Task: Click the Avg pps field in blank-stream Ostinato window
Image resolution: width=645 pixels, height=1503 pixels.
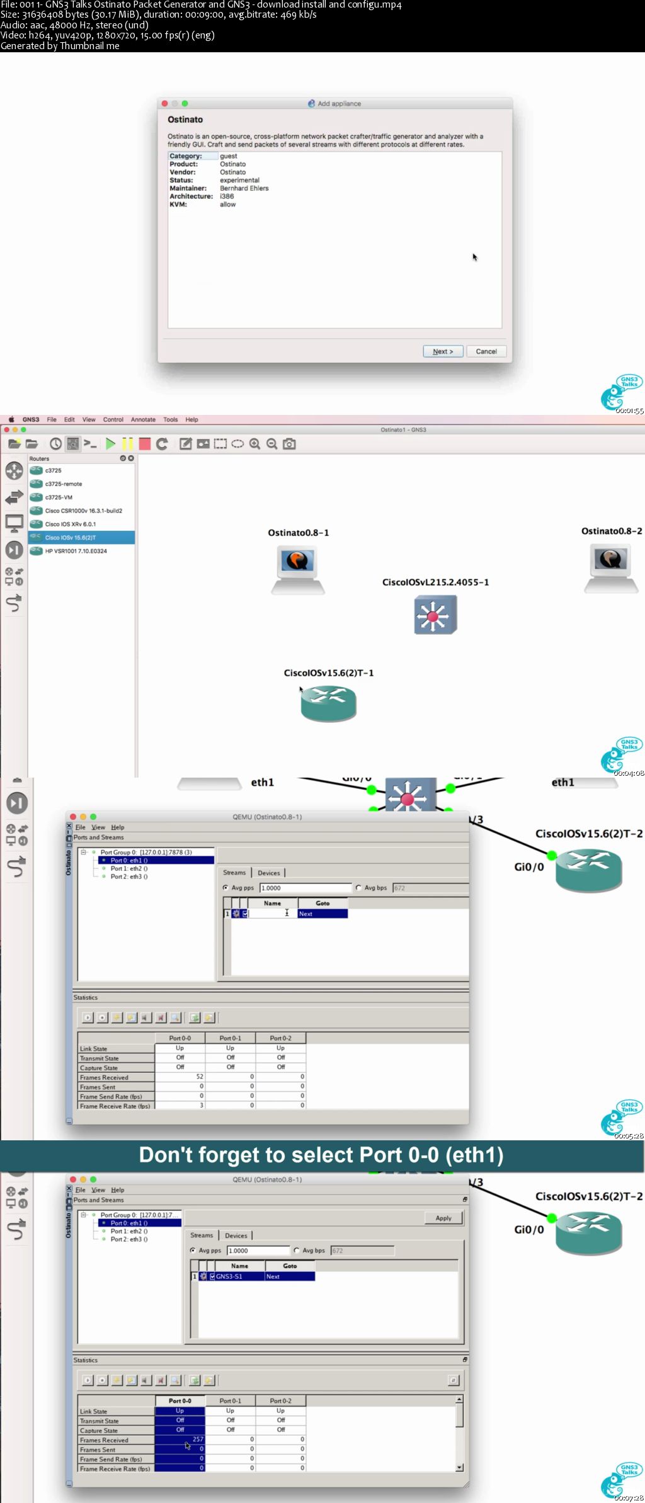Action: pyautogui.click(x=305, y=888)
